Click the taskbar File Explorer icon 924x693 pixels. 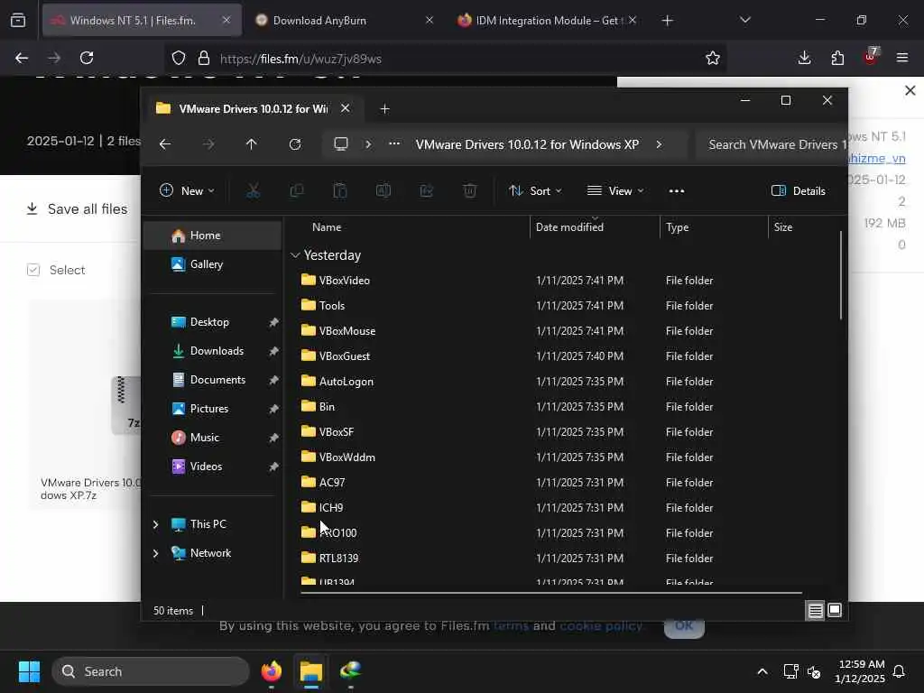[311, 671]
